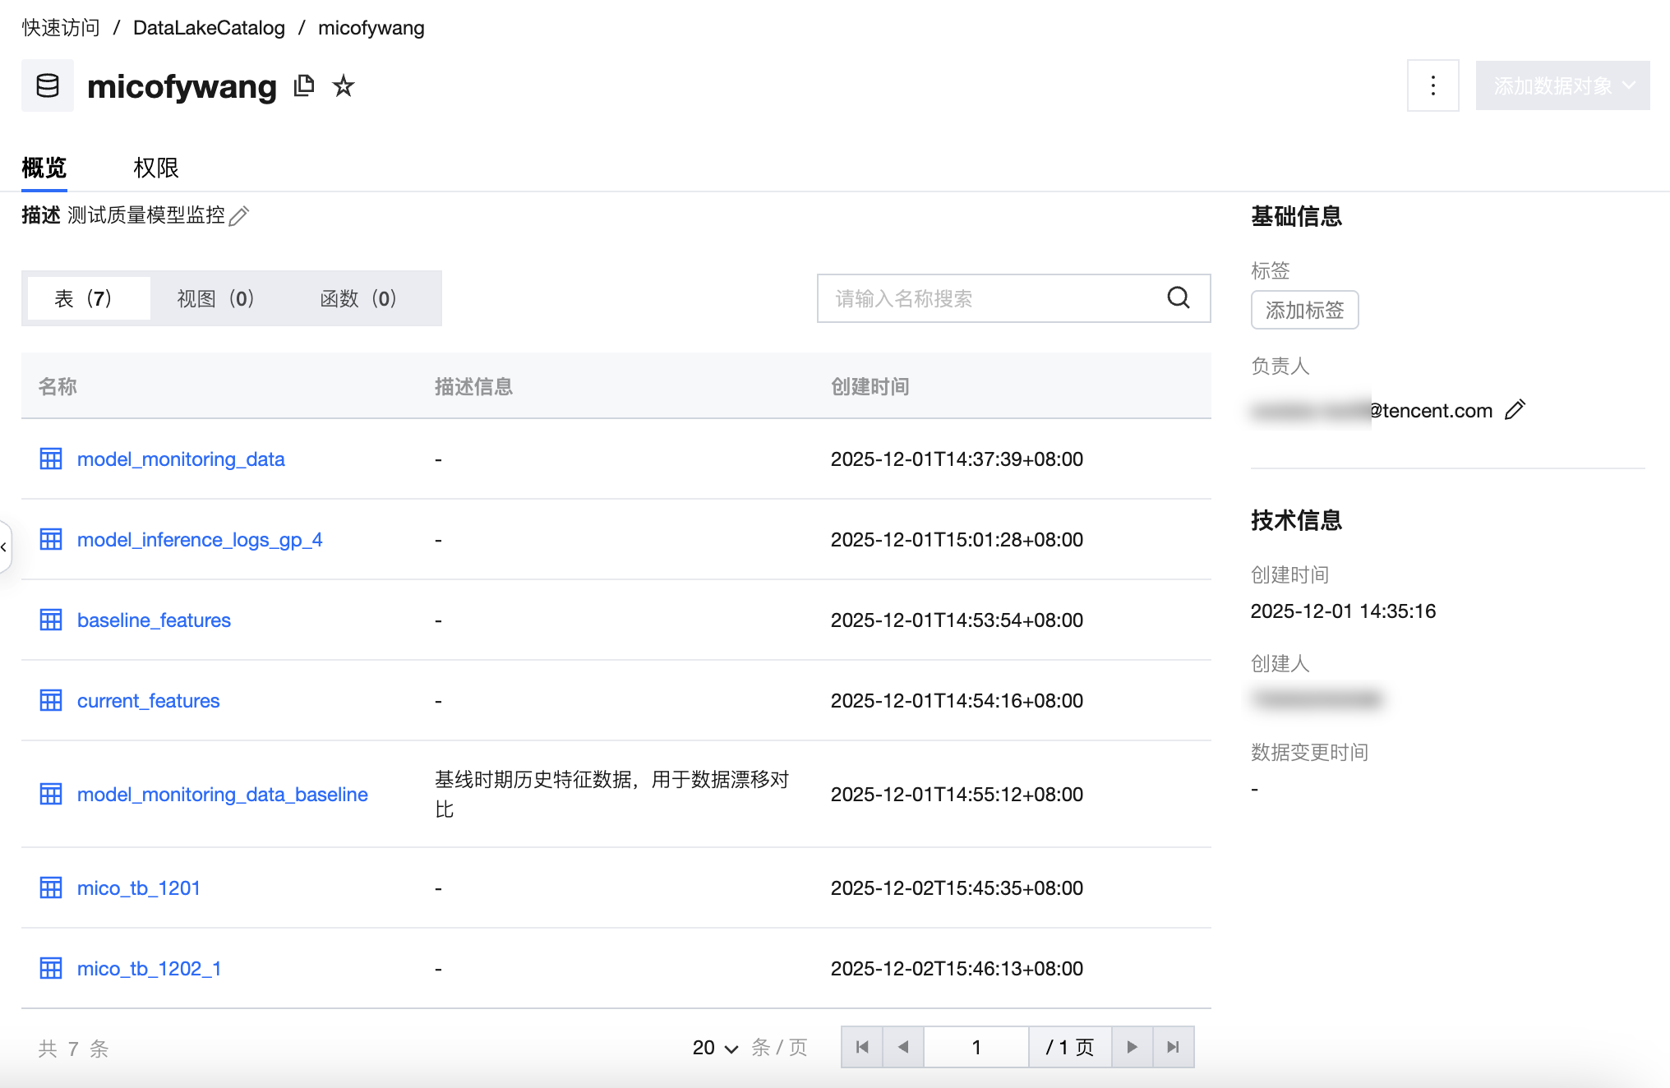Open the model_monitoring_data table link
Screen dimensions: 1670x1088
point(181,459)
